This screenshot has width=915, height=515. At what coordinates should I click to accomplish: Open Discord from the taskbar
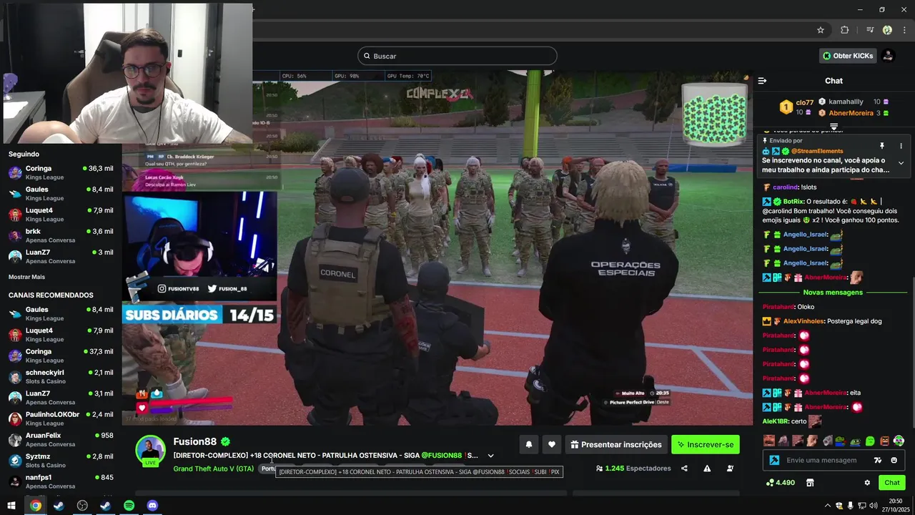152,506
